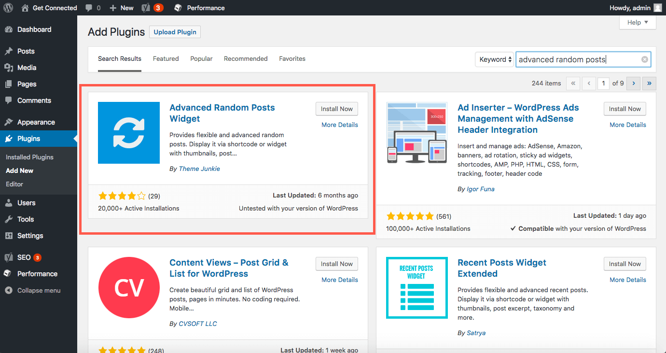Open Recent Posts Widget Extended title link
This screenshot has height=353, width=666.
pyautogui.click(x=502, y=268)
